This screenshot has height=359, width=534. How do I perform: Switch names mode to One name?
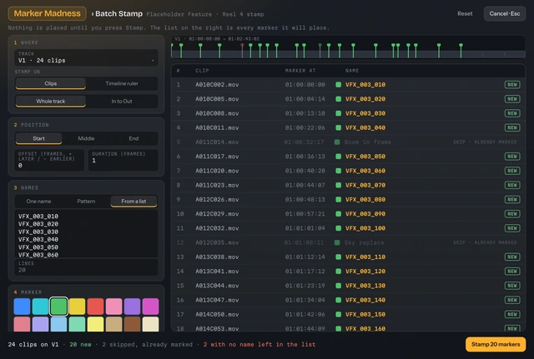click(x=38, y=202)
